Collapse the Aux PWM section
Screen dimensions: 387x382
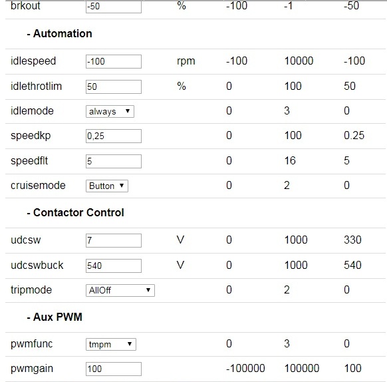click(55, 317)
